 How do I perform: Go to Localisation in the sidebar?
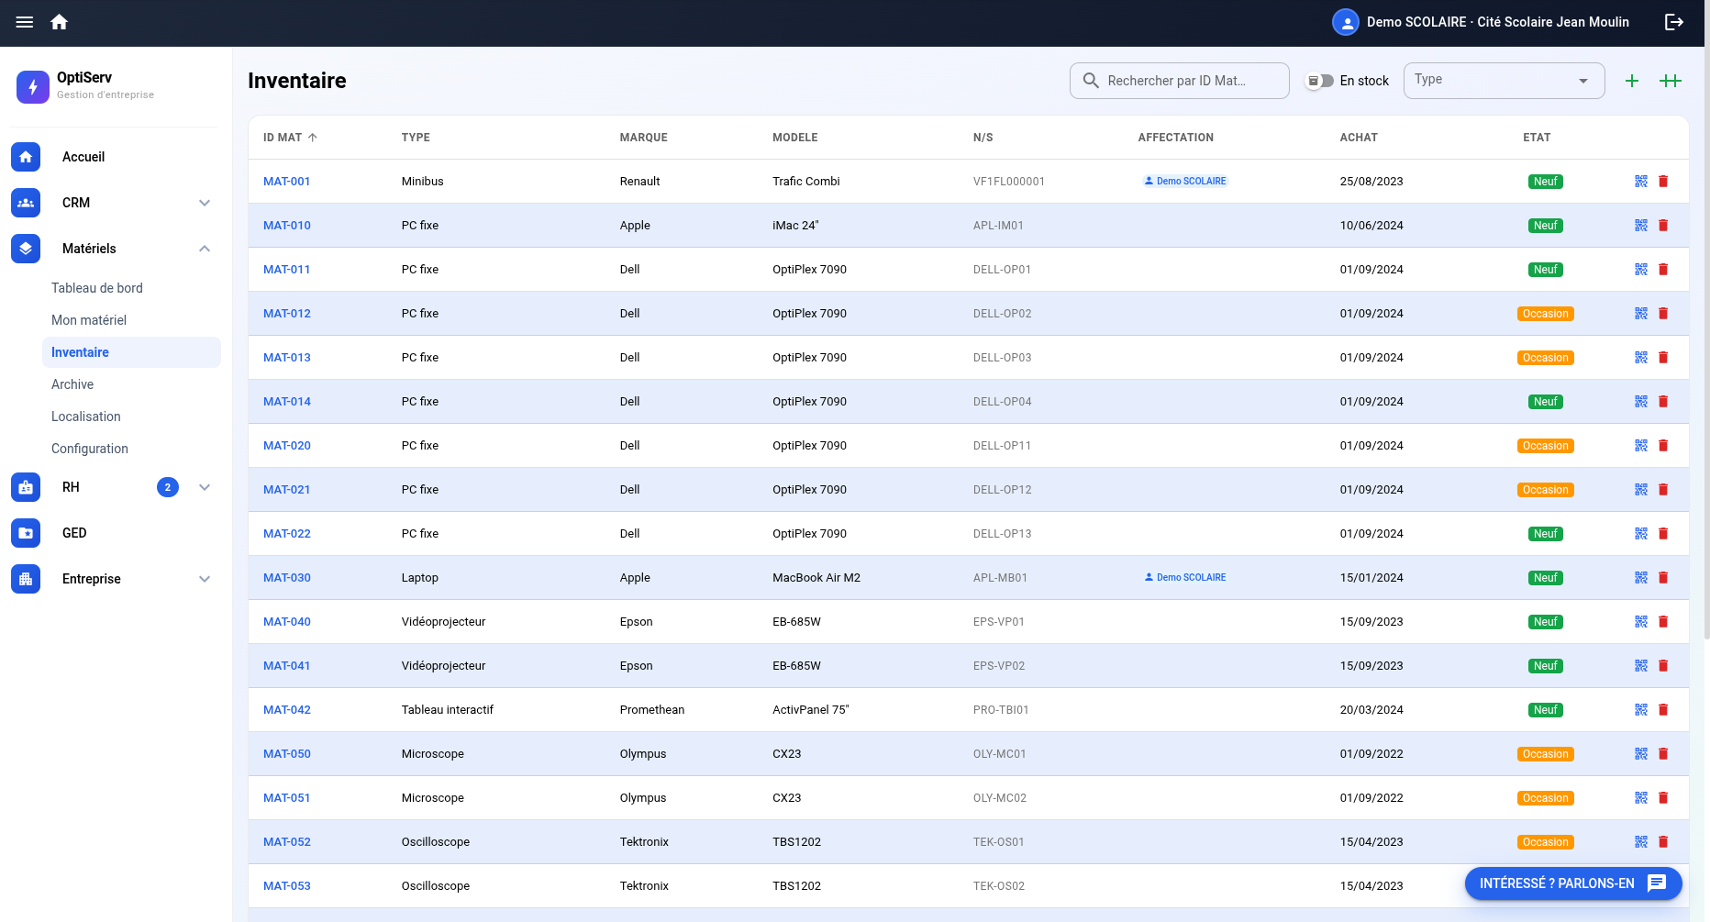pos(86,417)
